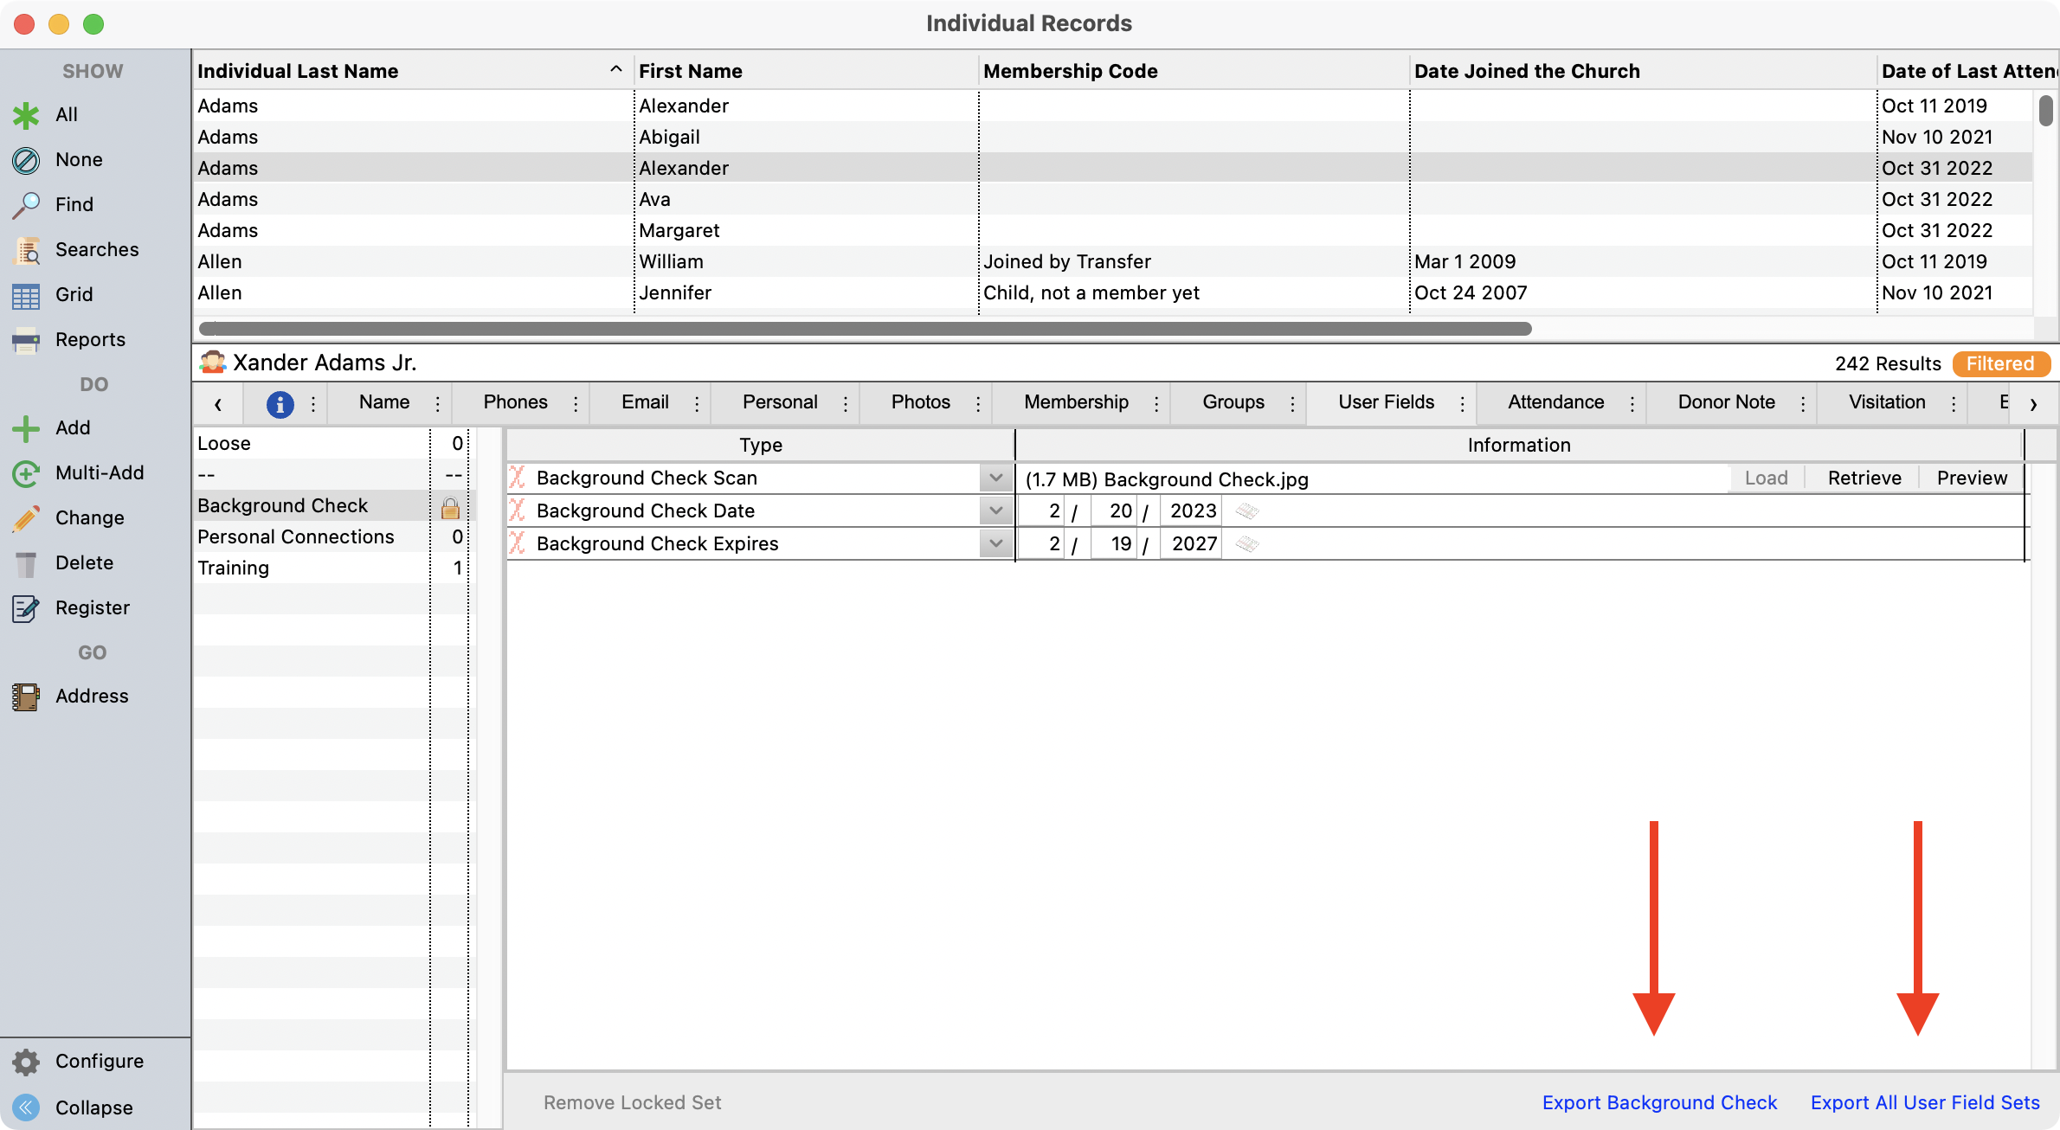Viewport: 2060px width, 1130px height.
Task: Click the Reports printer icon
Action: click(x=26, y=340)
